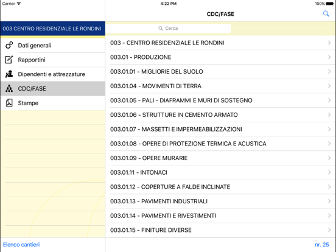336x252 pixels.
Task: Expand chevron for 003 - CENTRO RESIDENZIALE LE RONDINI
Action: pyautogui.click(x=329, y=43)
